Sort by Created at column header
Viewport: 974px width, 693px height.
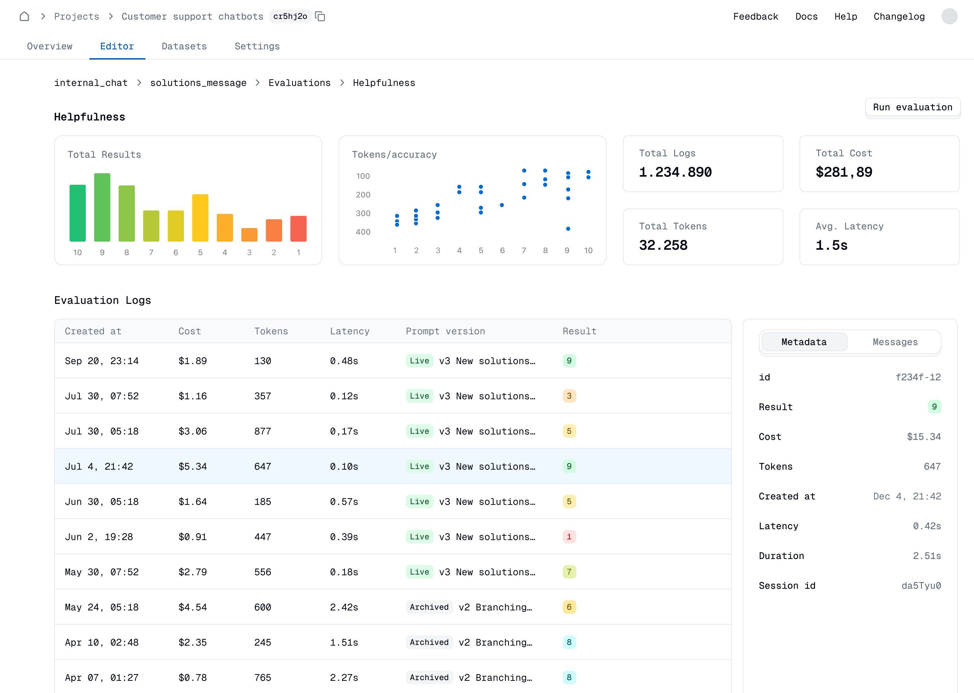tap(93, 331)
